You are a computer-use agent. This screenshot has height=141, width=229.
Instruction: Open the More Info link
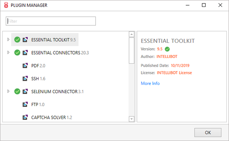[x=150, y=83]
